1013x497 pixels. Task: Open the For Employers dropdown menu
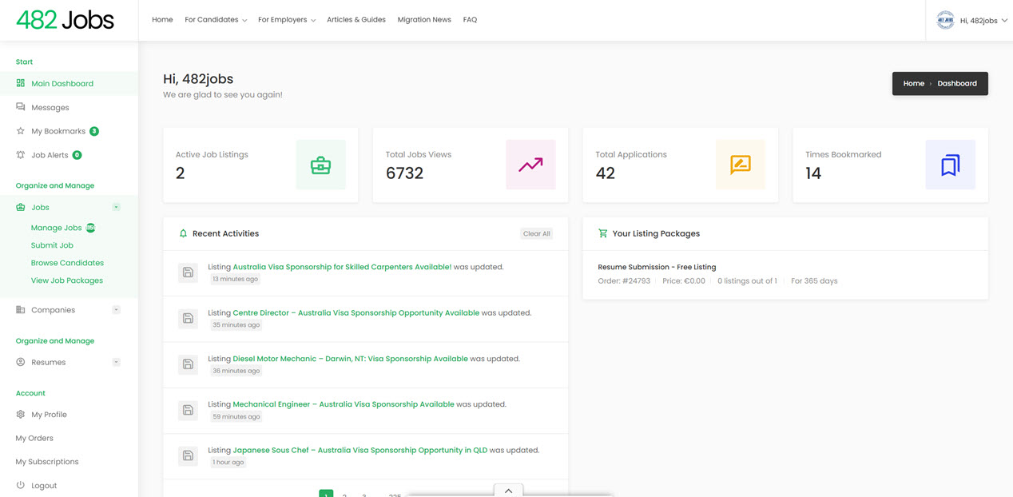[x=286, y=20]
